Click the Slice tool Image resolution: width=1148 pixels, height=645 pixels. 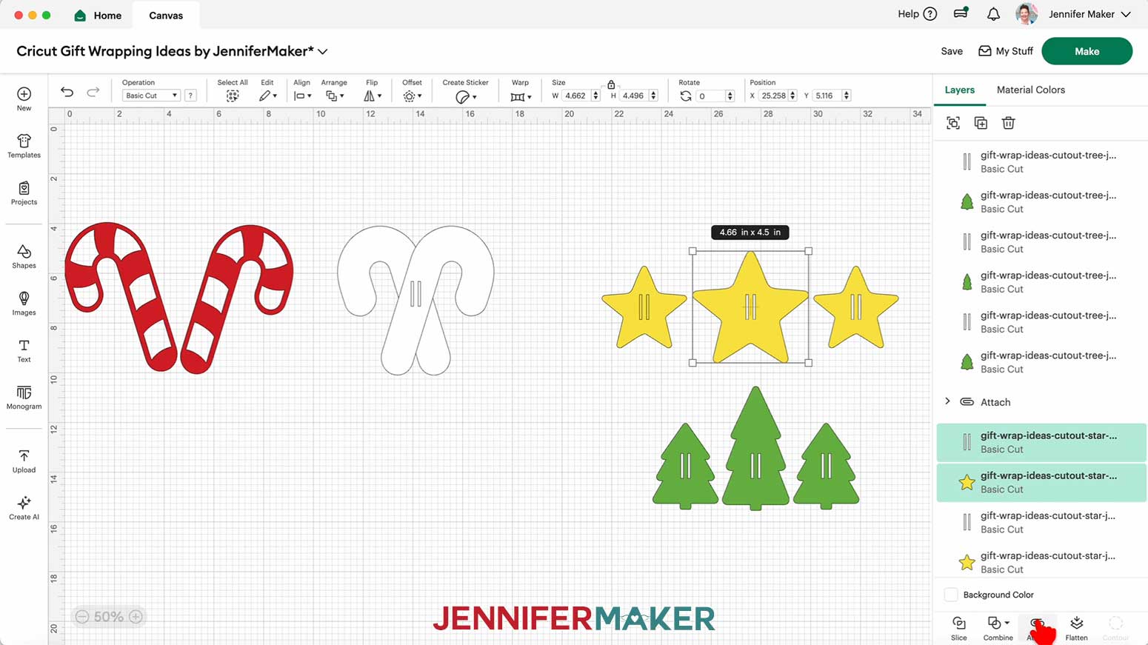pos(958,628)
